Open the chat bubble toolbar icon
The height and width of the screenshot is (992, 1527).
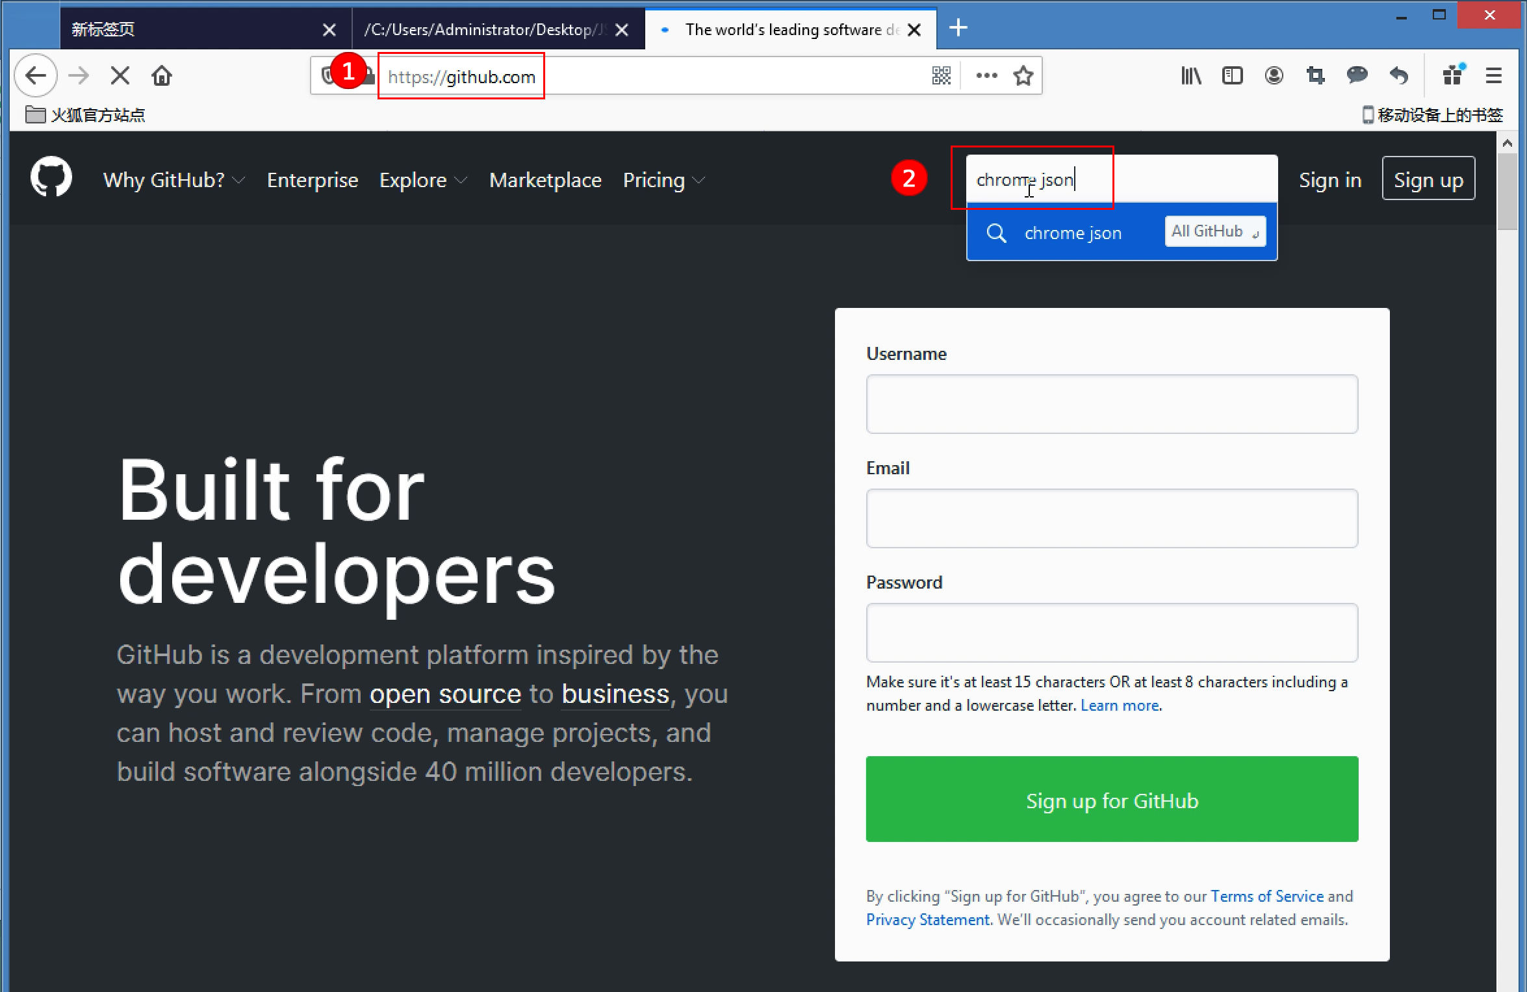1357,76
